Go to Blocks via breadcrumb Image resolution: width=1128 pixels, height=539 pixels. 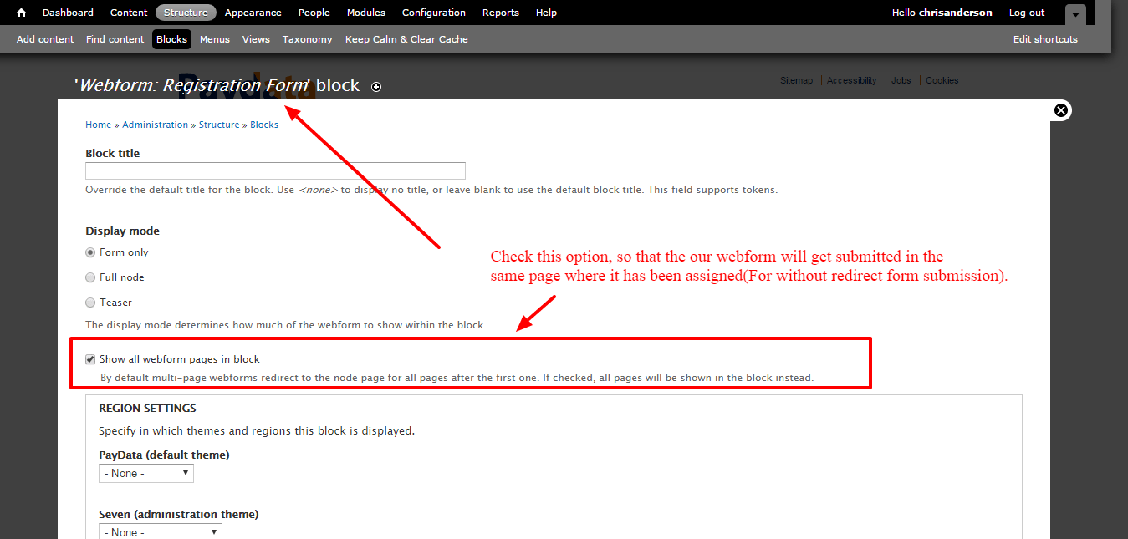[x=264, y=125]
